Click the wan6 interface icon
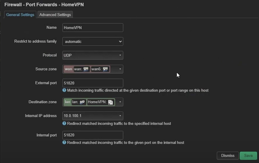Screen dimensions: 259x163 click(105, 69)
